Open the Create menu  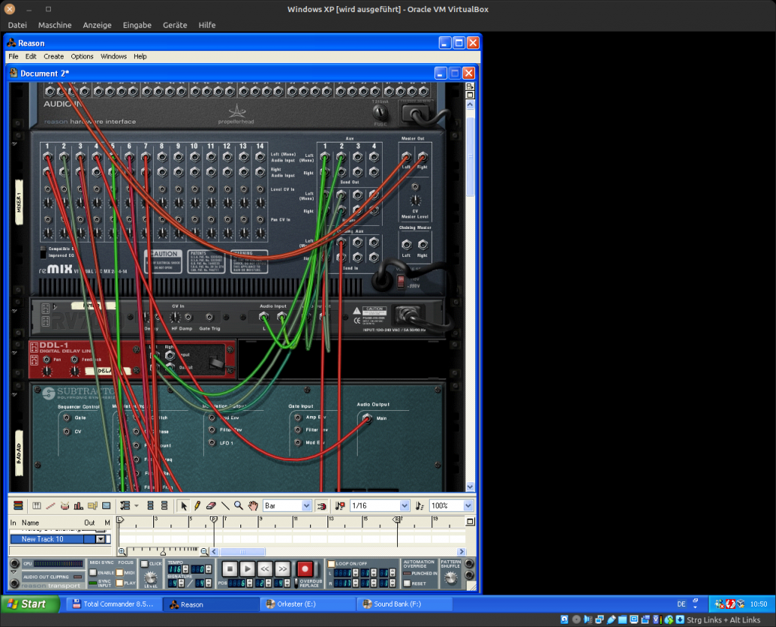pyautogui.click(x=54, y=56)
